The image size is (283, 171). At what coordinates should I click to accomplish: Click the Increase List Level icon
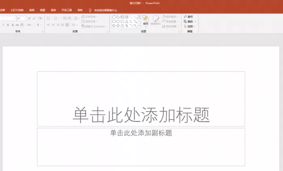click(70, 18)
